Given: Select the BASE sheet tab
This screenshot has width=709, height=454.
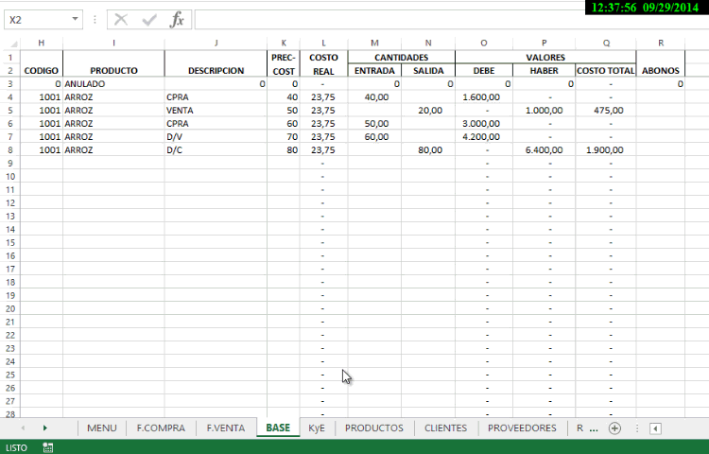Looking at the screenshot, I should pos(278,428).
